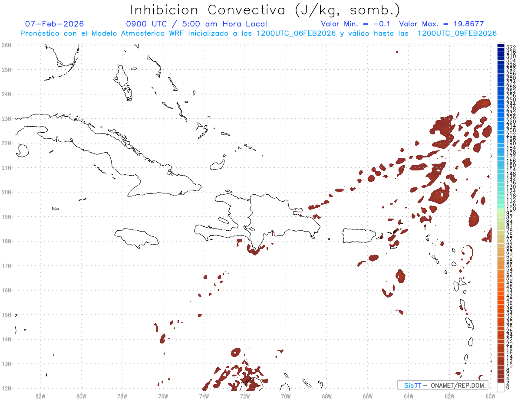Click the '322' colorbar scale value
Screen dimensions: 521x402
click(x=511, y=47)
